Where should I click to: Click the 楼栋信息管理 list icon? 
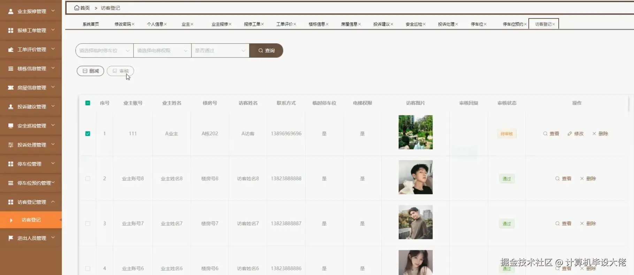click(x=11, y=69)
